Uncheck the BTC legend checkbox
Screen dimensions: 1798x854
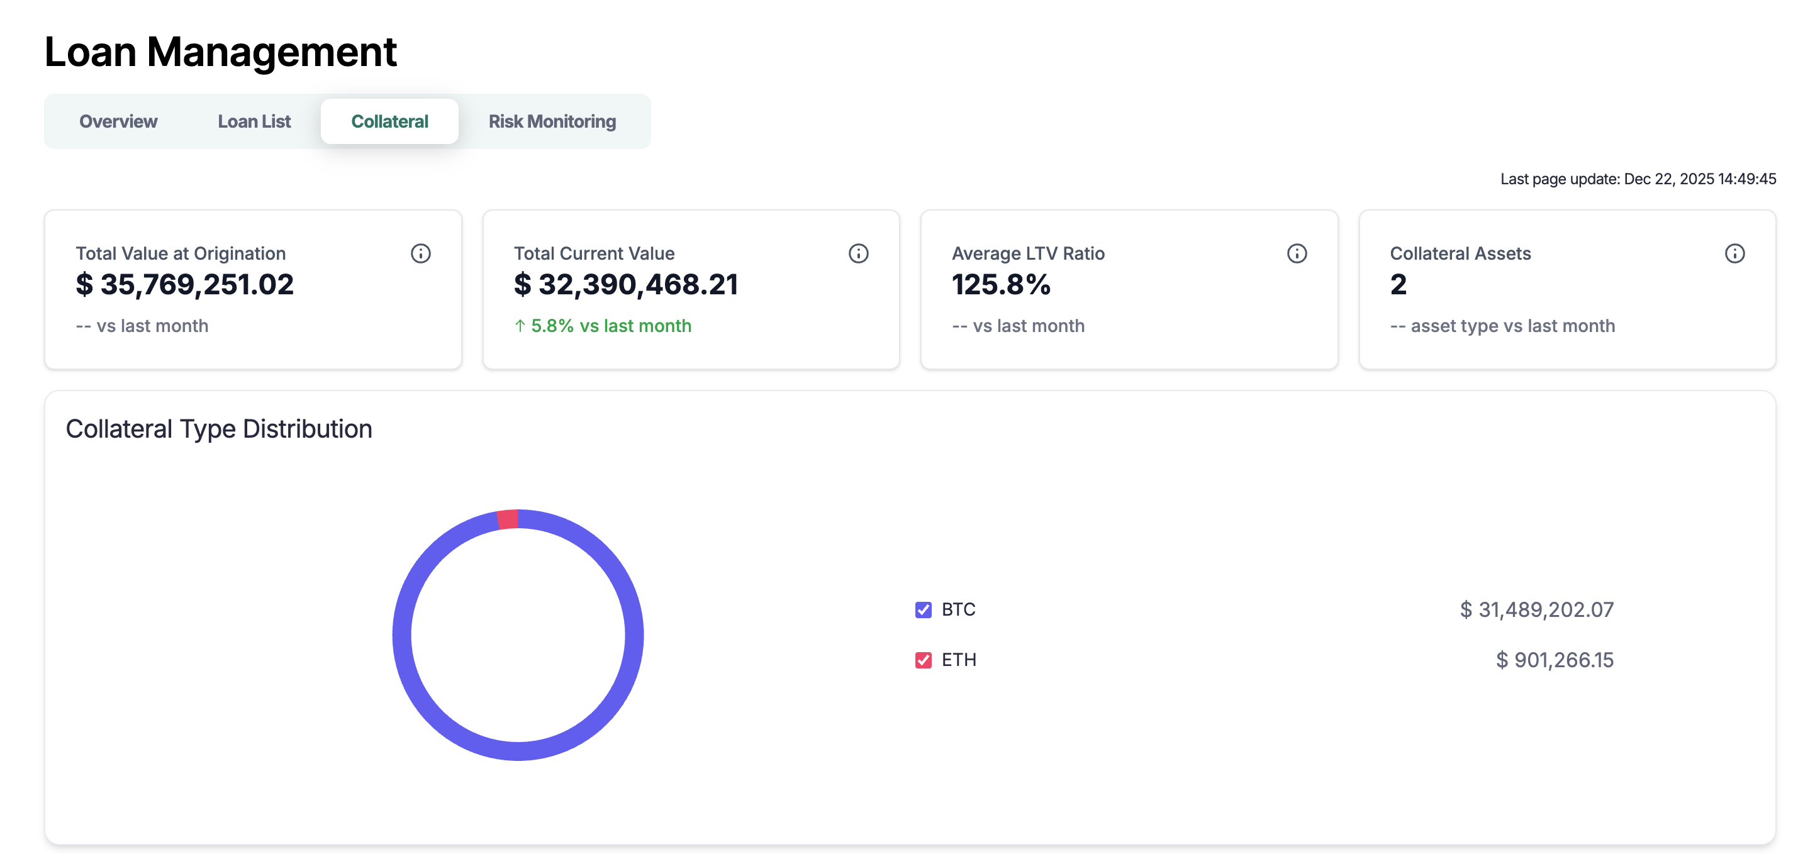click(923, 610)
